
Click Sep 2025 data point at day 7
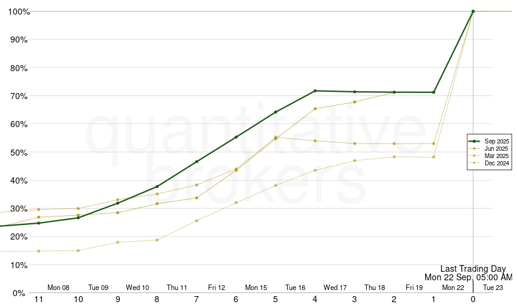[196, 162]
